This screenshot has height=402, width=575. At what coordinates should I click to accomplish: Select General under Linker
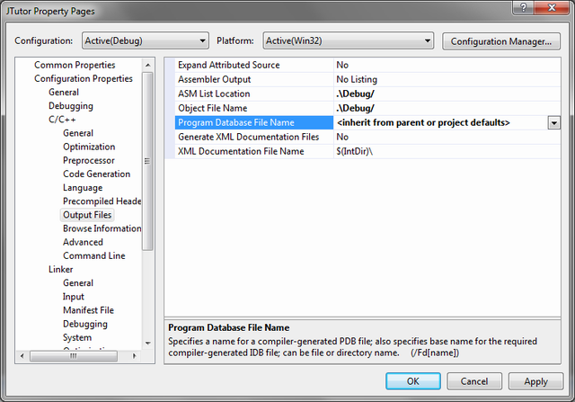coord(78,282)
